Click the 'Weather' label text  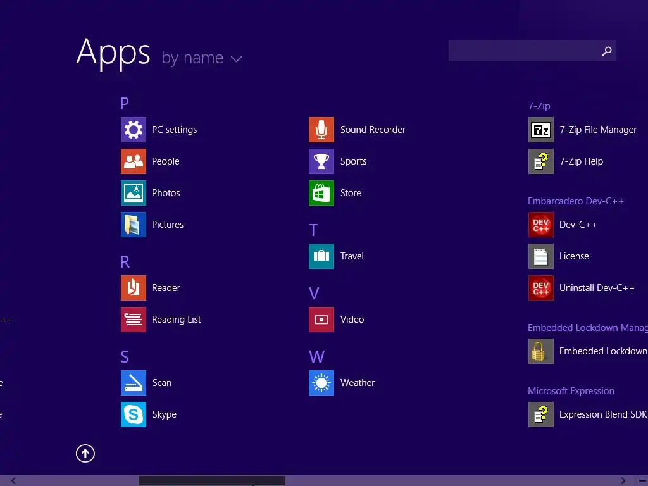[358, 383]
